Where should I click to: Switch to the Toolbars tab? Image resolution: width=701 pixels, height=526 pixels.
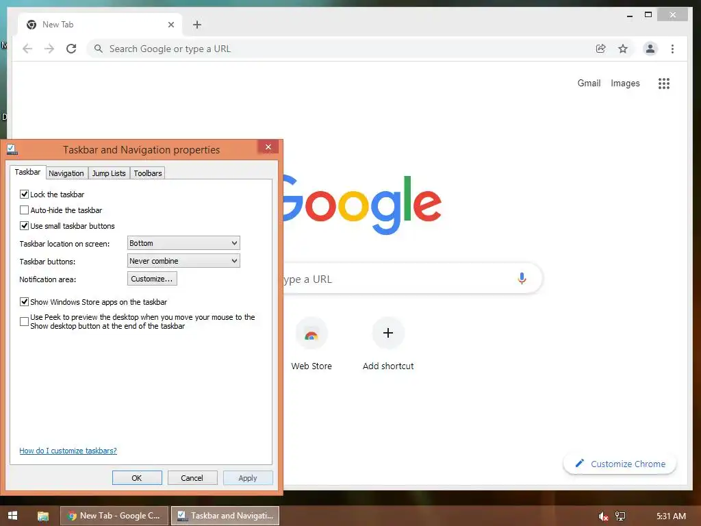(148, 173)
